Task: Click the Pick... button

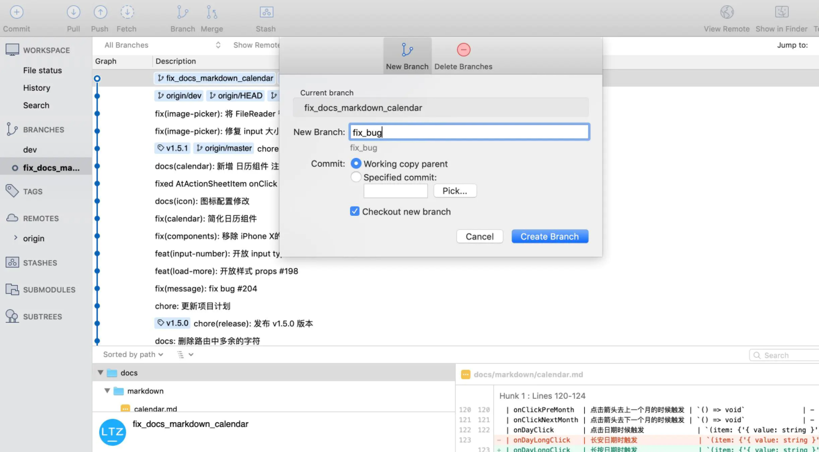Action: pyautogui.click(x=455, y=191)
